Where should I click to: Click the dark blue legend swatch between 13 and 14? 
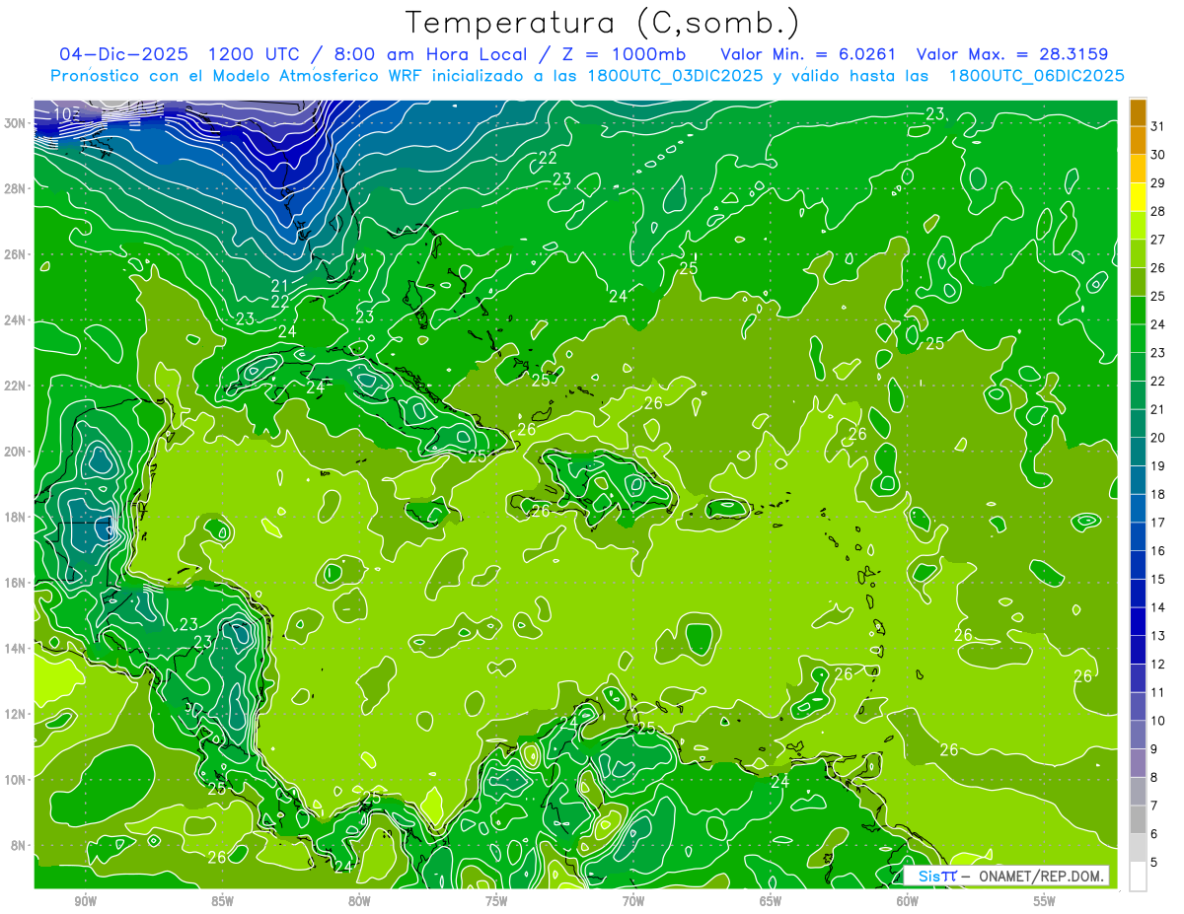(x=1138, y=621)
